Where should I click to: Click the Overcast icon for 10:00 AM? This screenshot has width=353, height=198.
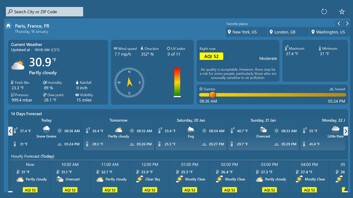coord(60,179)
